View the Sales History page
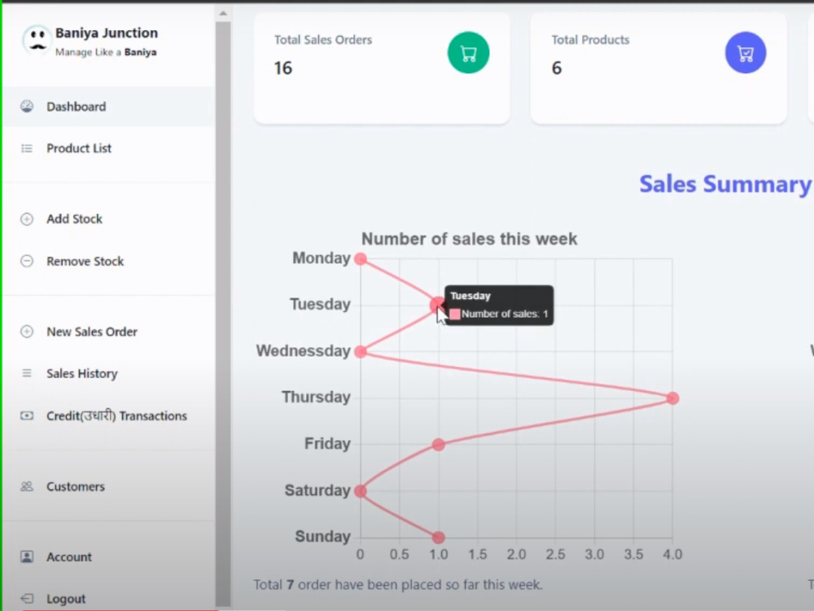The image size is (814, 611). 109,373
